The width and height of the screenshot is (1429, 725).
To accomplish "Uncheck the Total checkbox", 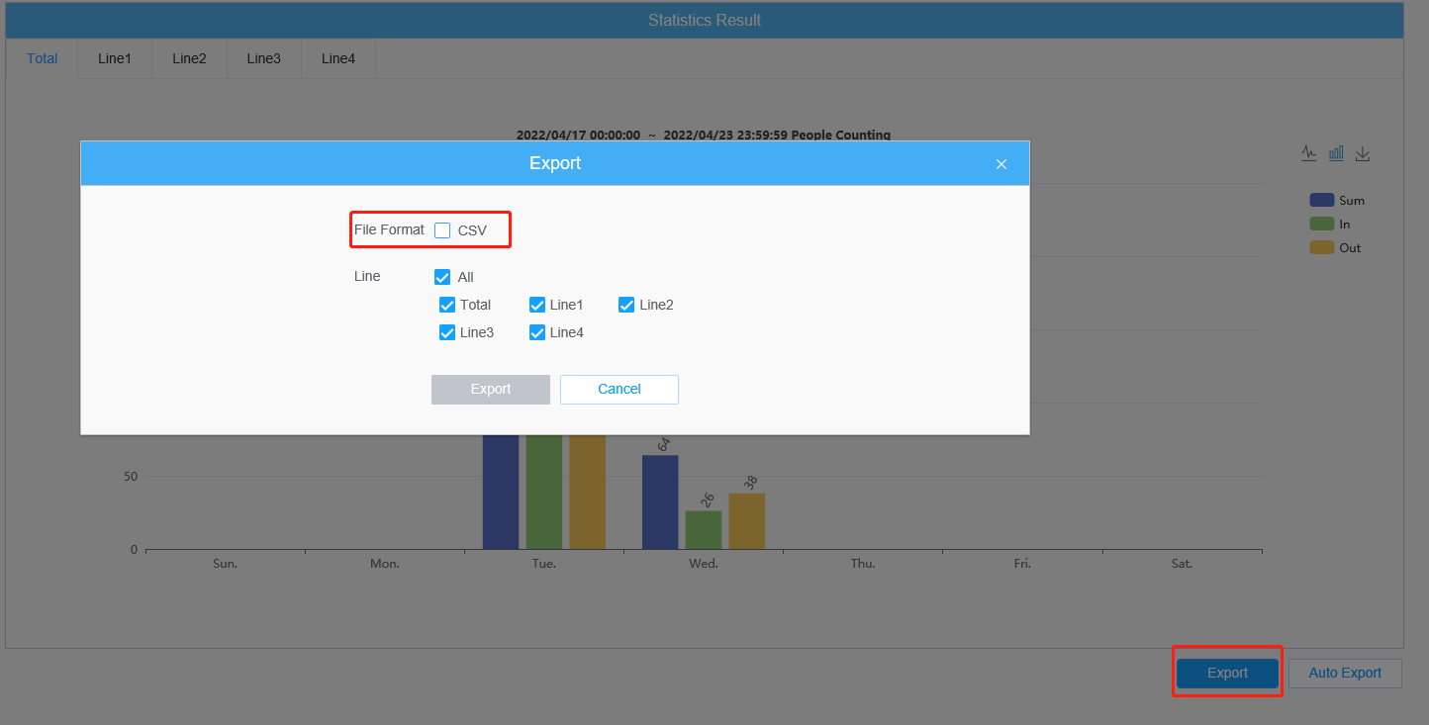I will click(447, 305).
